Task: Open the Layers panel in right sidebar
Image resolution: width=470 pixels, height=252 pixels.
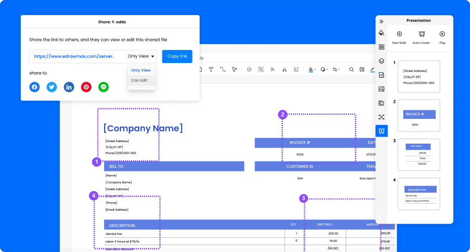Action: pos(381,61)
